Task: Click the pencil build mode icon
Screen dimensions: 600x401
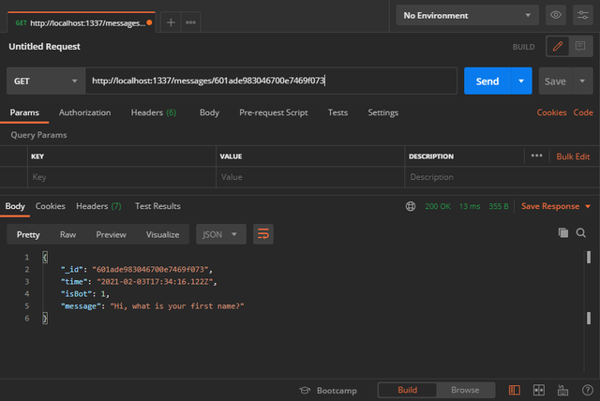Action: coord(558,47)
